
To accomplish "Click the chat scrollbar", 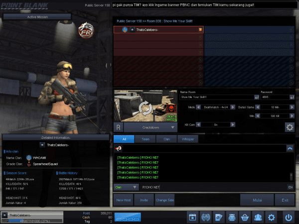I will coord(291,177).
